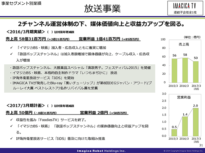
Task: Click the text (+85百万円)
Action: 130,39
